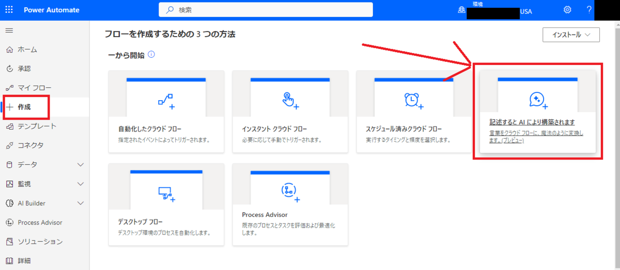620x270 pixels.
Task: Click the 言葉をクラウド フローに description link
Action: (x=537, y=137)
